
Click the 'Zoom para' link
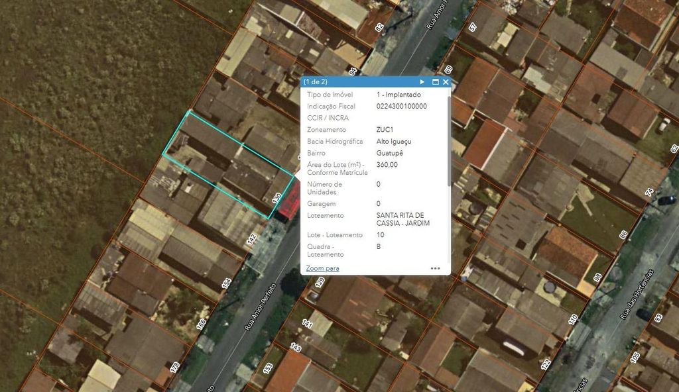pos(323,268)
